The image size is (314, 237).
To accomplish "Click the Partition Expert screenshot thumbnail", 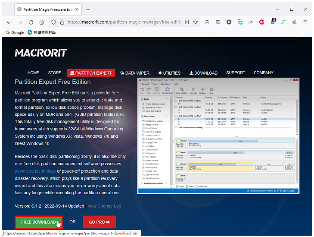I will click(x=218, y=136).
